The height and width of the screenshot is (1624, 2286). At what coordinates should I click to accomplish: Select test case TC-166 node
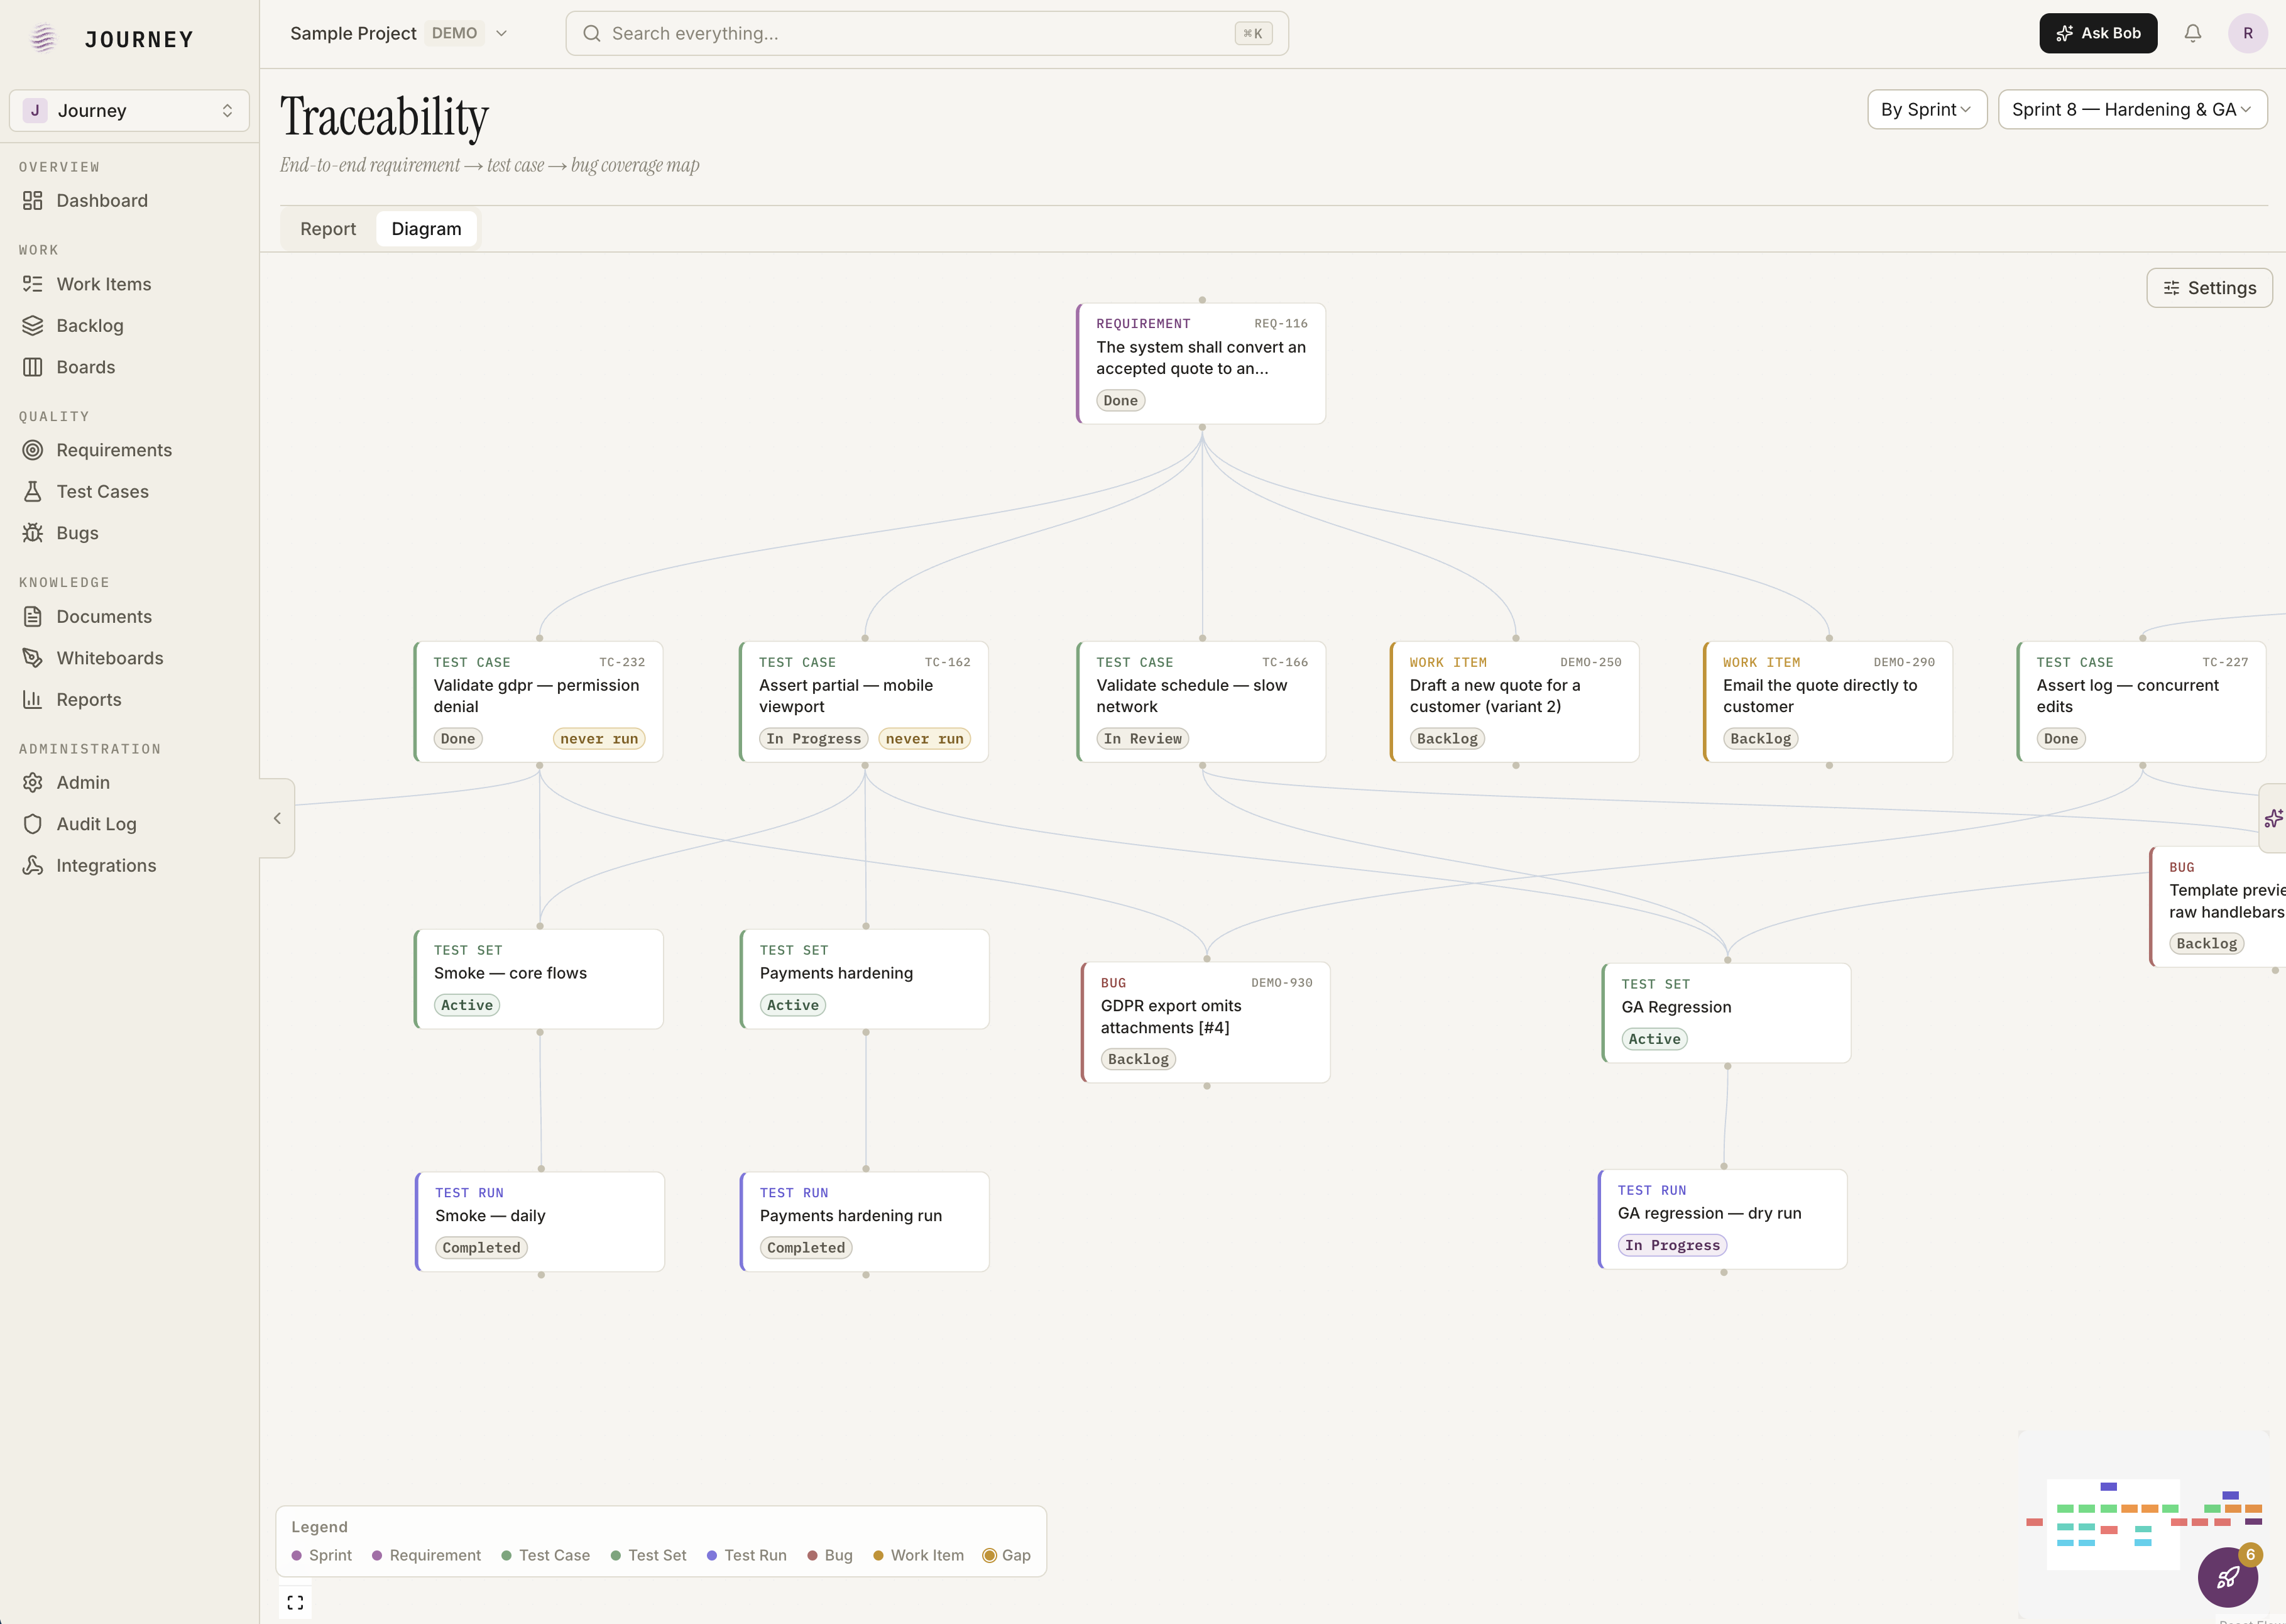point(1201,701)
